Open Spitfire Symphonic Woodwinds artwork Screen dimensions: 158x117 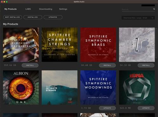(x=98, y=88)
